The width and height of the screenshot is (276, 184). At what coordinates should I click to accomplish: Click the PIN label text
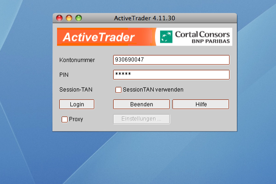tap(63, 75)
